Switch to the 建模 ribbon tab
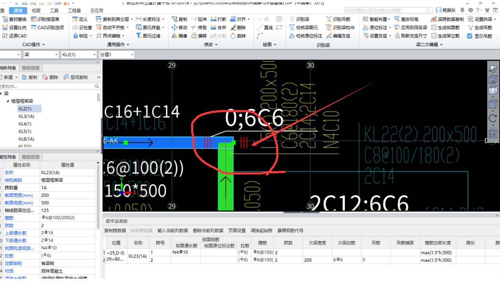500x281 pixels. tap(18, 11)
